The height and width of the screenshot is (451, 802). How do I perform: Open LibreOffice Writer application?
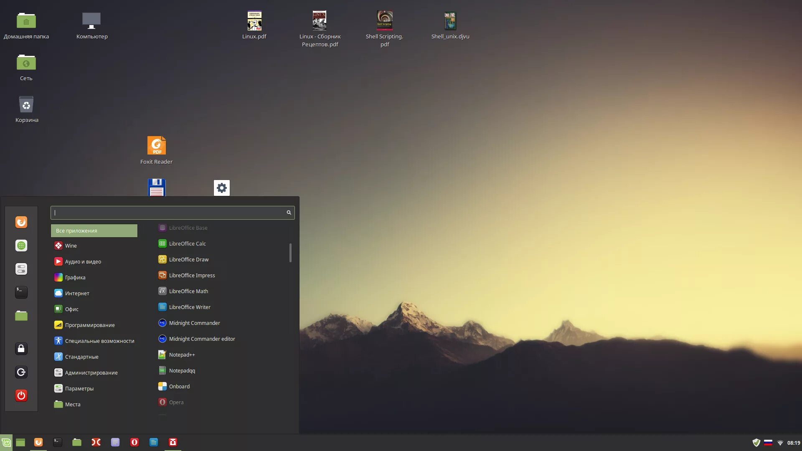pos(190,307)
